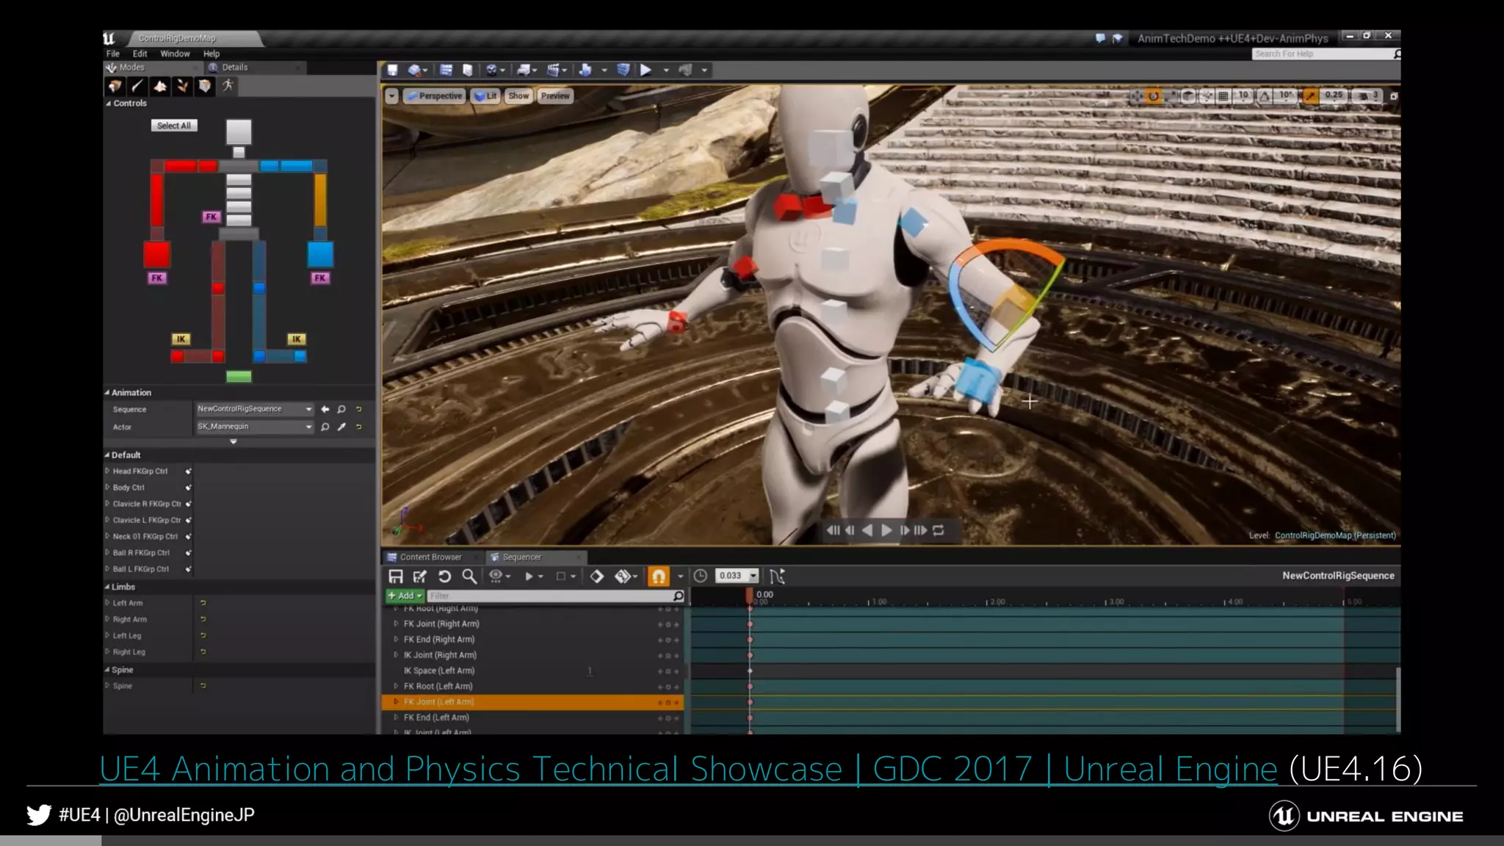
Task: Open the Edit menu
Action: pyautogui.click(x=140, y=54)
